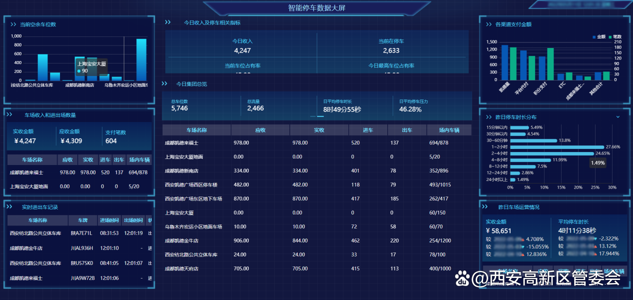Click the 今日收入 4,247 metric card
This screenshot has height=300, width=633.
coord(242,46)
